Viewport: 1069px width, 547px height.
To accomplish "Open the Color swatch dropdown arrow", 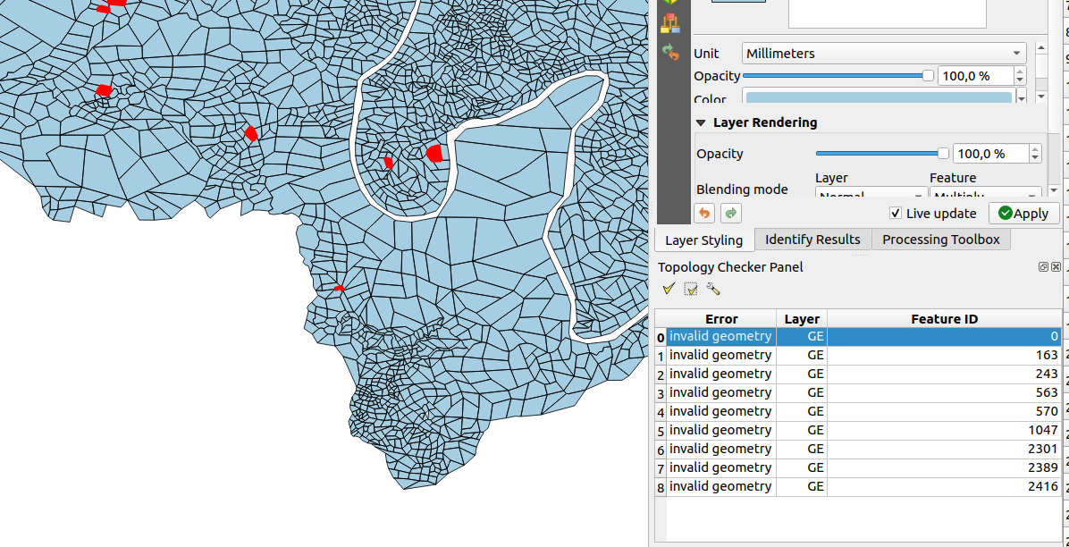I will pos(1022,98).
